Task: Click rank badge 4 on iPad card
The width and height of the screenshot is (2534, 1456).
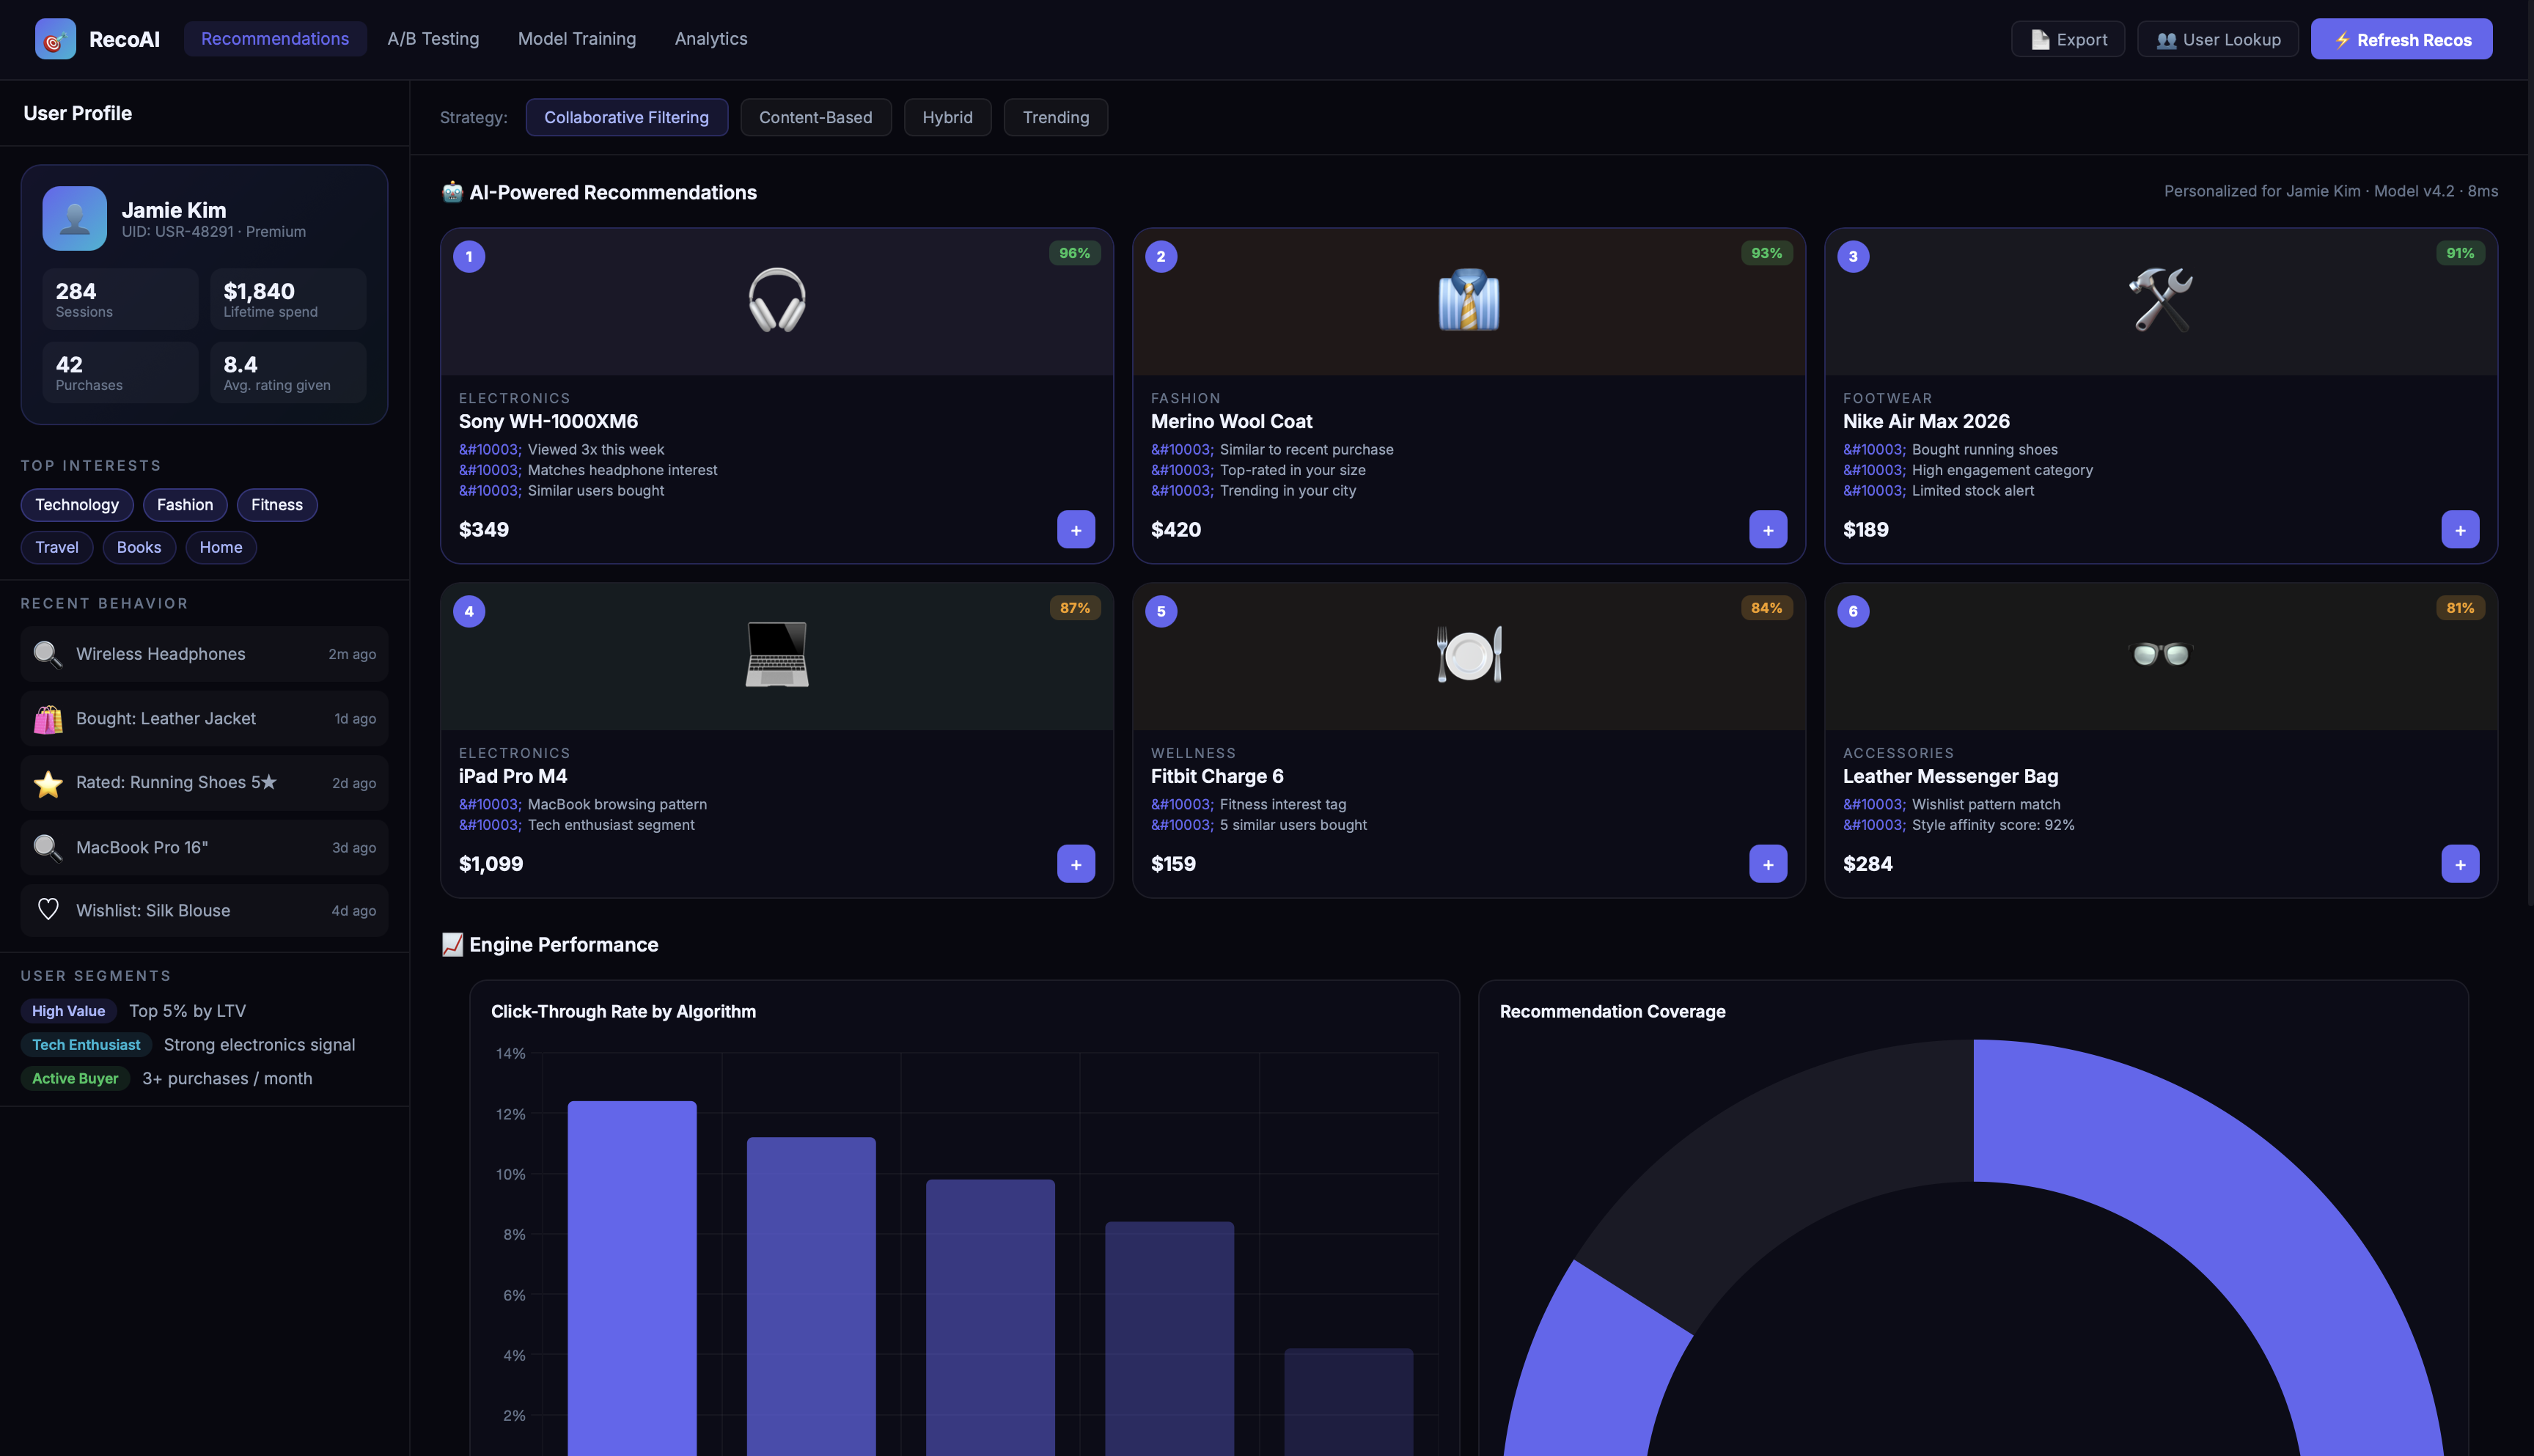Action: click(x=469, y=612)
